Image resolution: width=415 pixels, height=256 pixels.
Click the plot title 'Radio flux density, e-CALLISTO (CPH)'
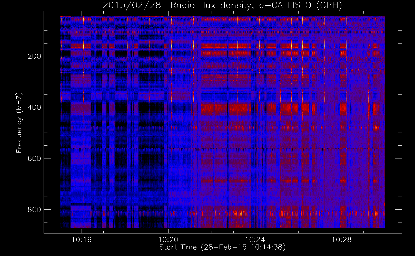(x=256, y=5)
